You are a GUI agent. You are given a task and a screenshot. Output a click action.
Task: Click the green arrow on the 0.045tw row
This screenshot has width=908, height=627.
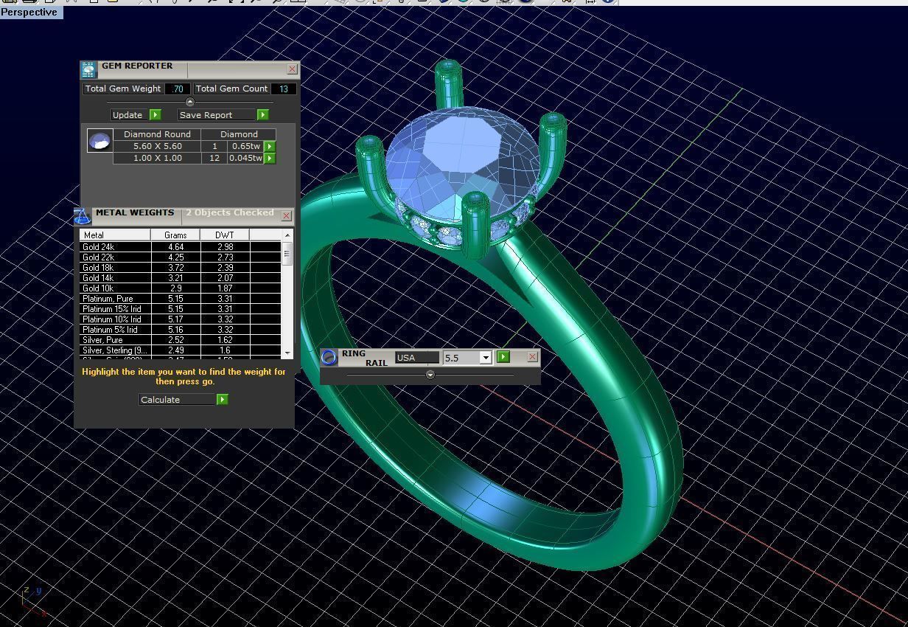270,158
